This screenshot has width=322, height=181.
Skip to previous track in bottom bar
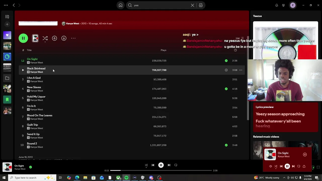click(x=153, y=165)
